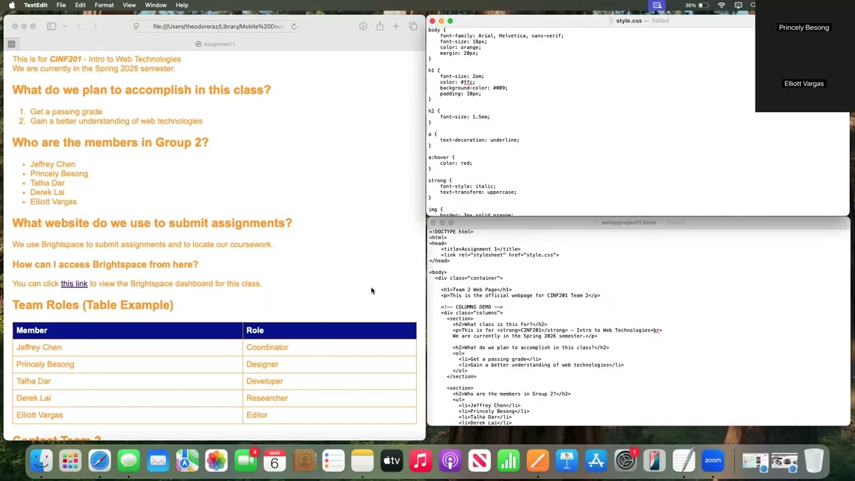
Task: Open App Store in the Dock
Action: click(x=596, y=460)
